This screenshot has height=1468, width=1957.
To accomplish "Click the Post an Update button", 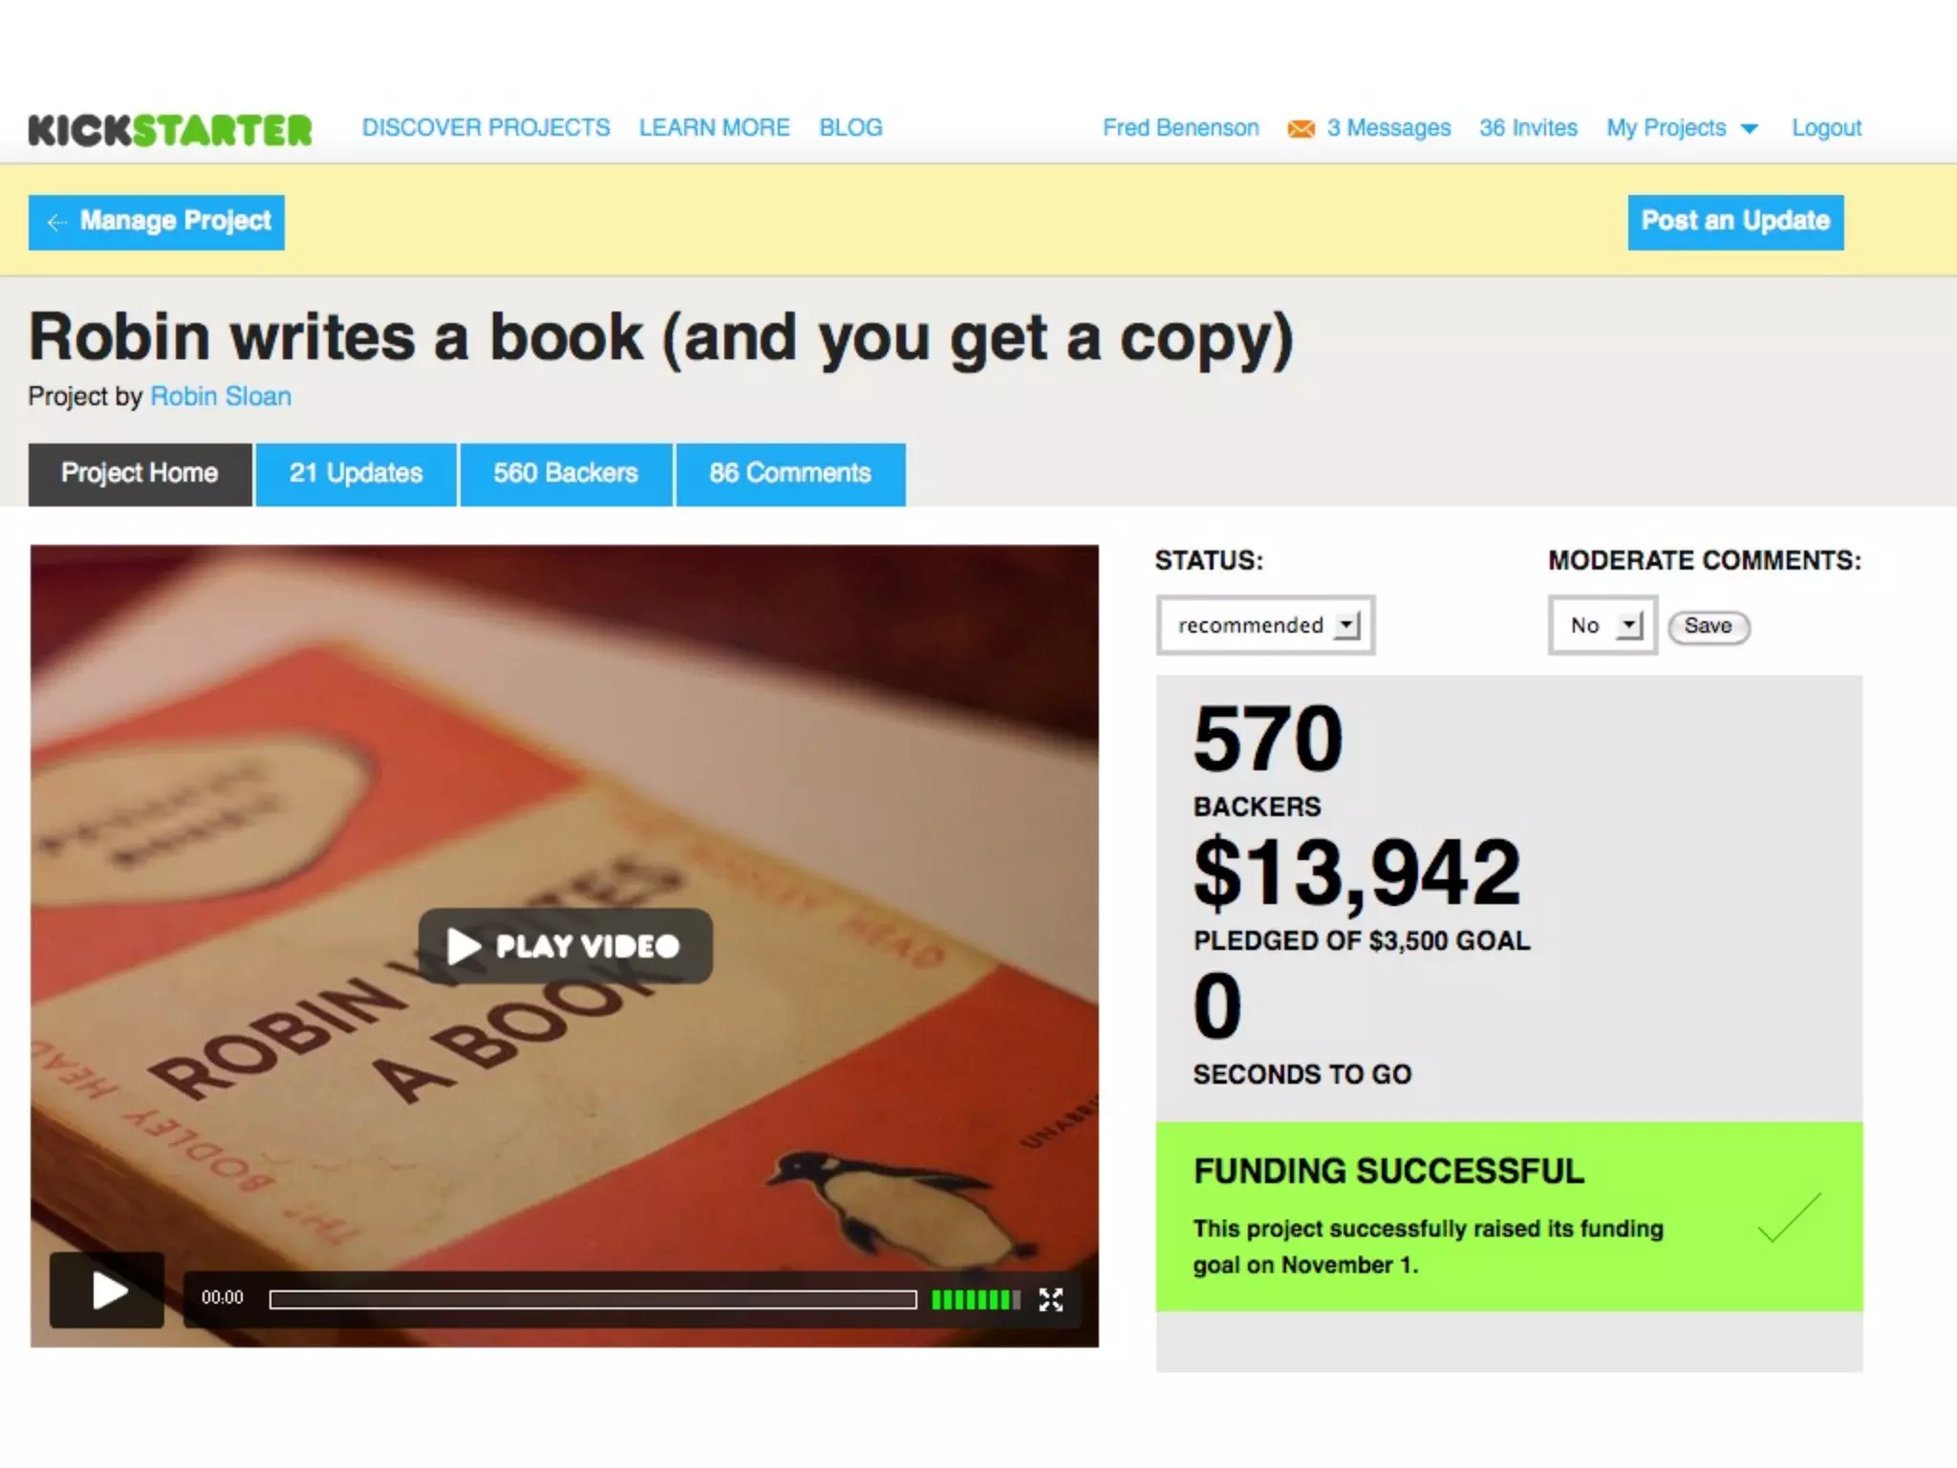I will 1735,222.
